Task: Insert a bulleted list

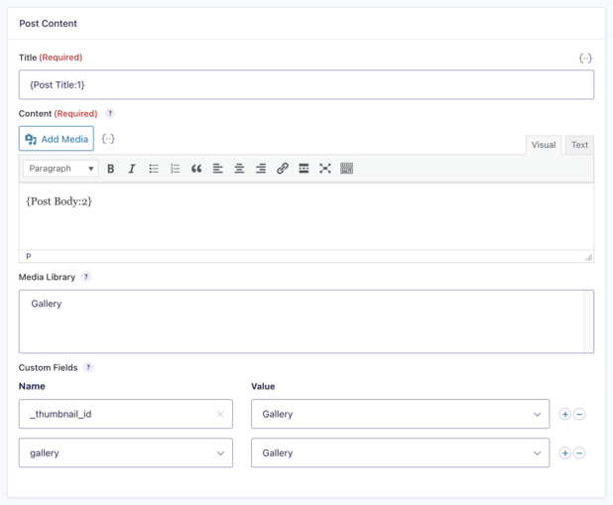Action: click(x=154, y=169)
